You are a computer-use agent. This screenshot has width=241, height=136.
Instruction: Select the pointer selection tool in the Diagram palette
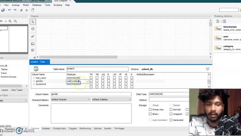click(x=33, y=22)
